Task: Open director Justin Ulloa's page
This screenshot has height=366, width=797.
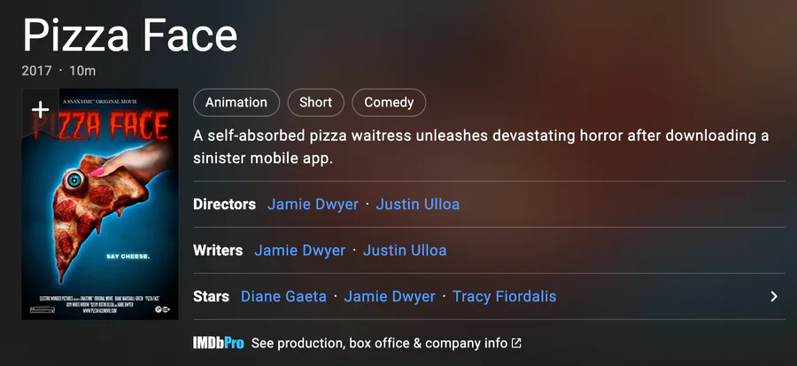Action: click(418, 205)
